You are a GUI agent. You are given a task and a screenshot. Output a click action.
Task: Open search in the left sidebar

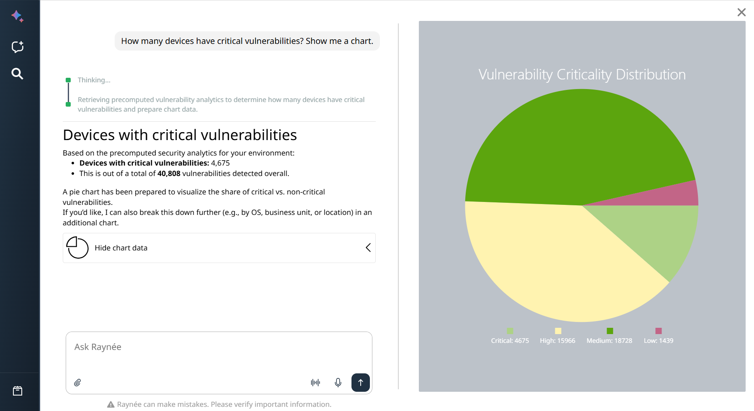tap(18, 74)
